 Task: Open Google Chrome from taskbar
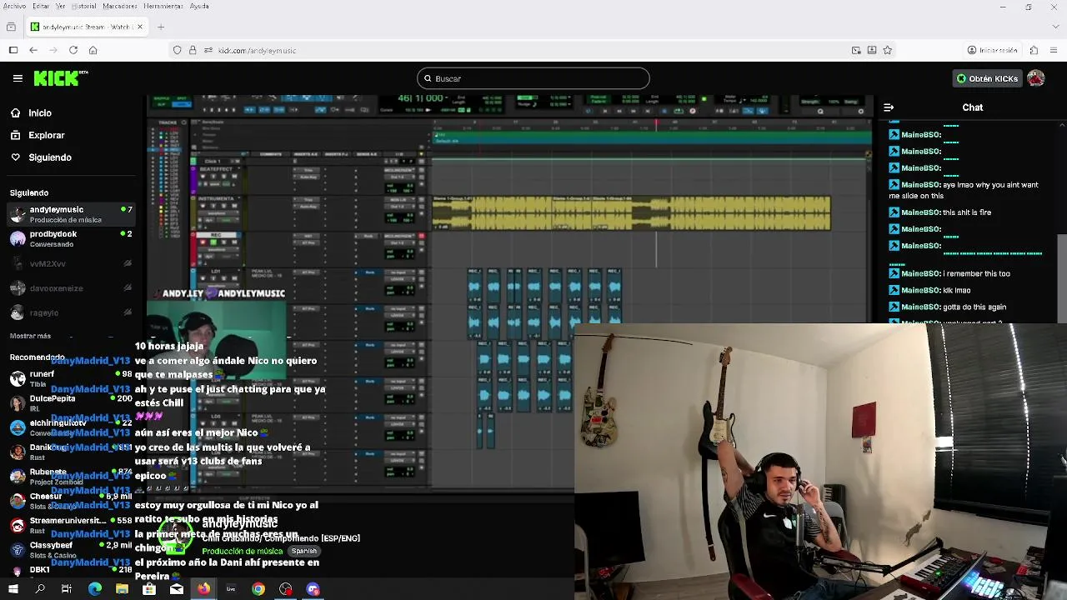[x=258, y=589]
